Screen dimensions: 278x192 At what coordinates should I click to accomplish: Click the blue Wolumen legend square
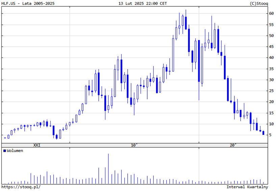point(4,151)
